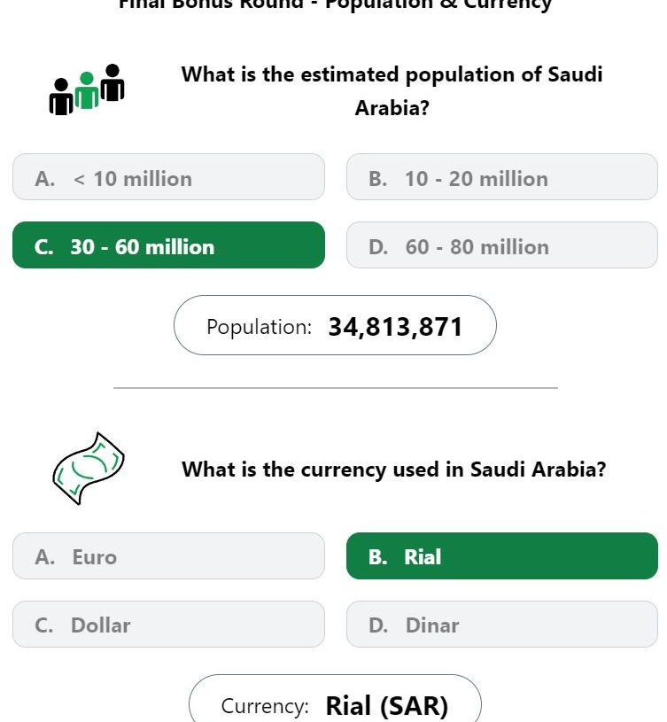667x722 pixels.
Task: Click the Rial (SAR) bold text
Action: 387,706
